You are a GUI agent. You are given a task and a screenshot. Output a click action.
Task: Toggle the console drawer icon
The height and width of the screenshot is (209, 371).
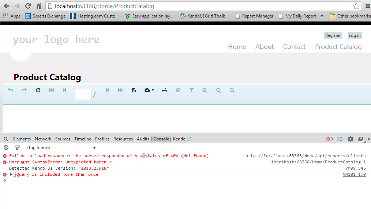(x=340, y=139)
